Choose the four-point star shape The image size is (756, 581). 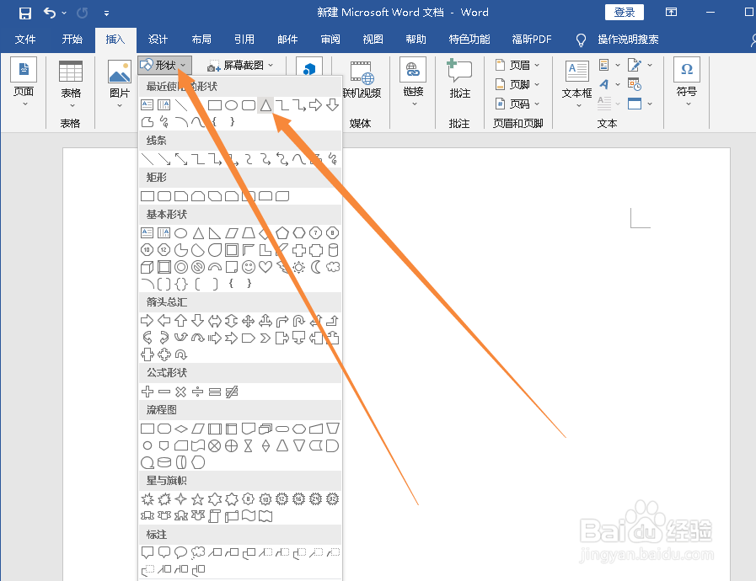[x=181, y=499]
